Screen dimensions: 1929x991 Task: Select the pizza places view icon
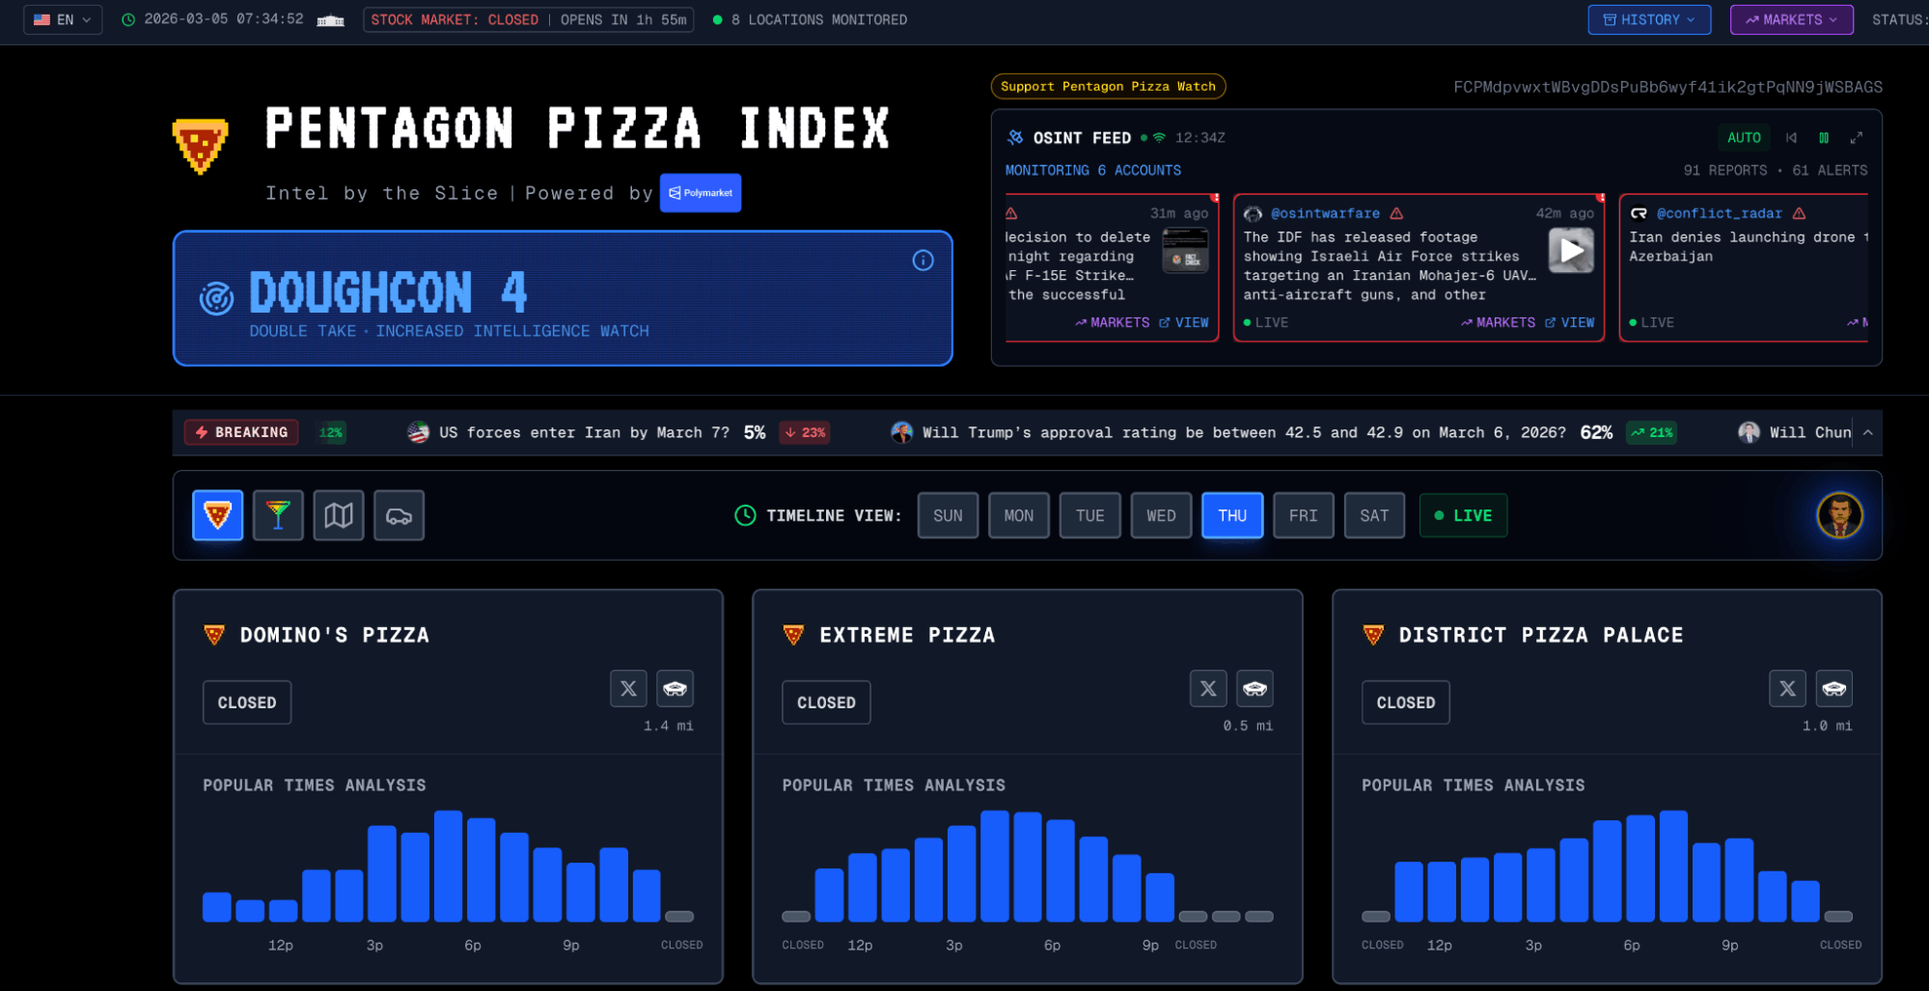click(217, 515)
